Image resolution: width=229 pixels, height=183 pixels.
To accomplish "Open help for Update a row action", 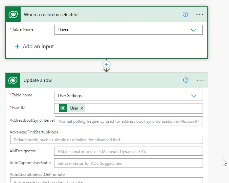I will click(185, 80).
